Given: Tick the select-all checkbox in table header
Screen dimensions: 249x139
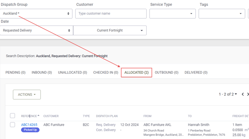Looking at the screenshot, I should coord(13,116).
